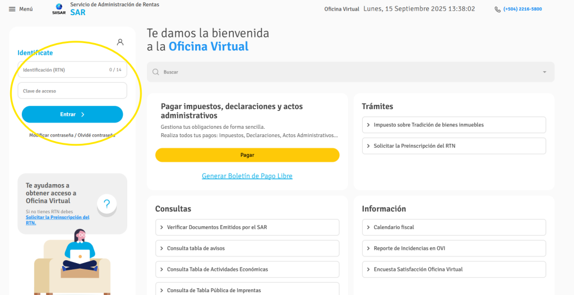
Task: Expand Calendario fiscal item
Action: [454, 227]
